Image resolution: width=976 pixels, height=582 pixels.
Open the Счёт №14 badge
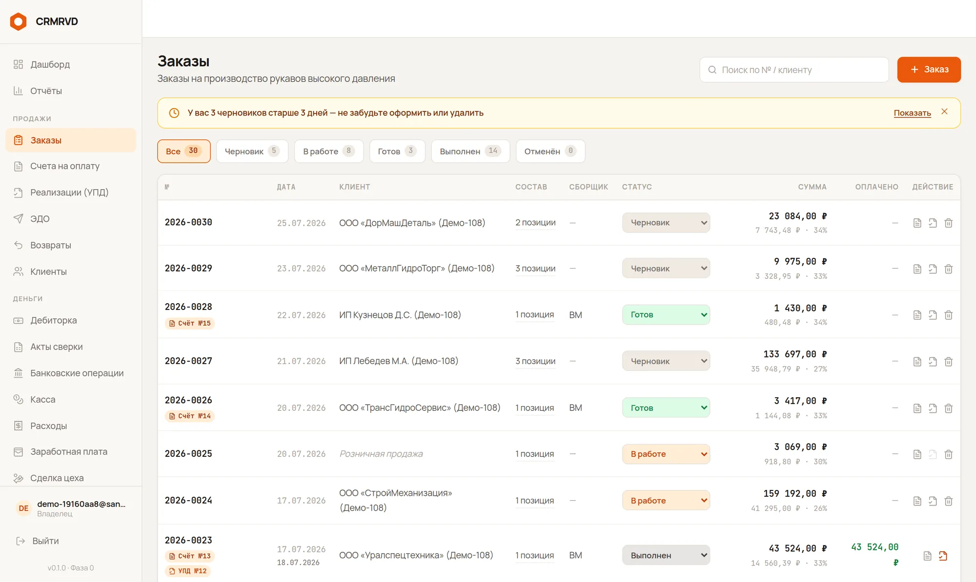pyautogui.click(x=190, y=416)
